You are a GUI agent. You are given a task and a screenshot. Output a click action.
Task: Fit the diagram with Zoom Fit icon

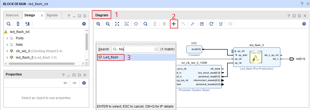click(117, 24)
